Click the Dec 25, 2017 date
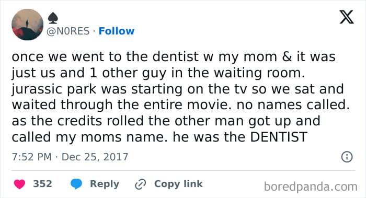 pos(95,157)
